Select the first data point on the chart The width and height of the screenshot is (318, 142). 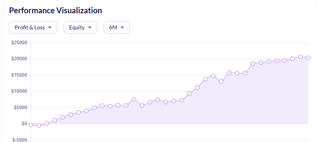coord(31,125)
